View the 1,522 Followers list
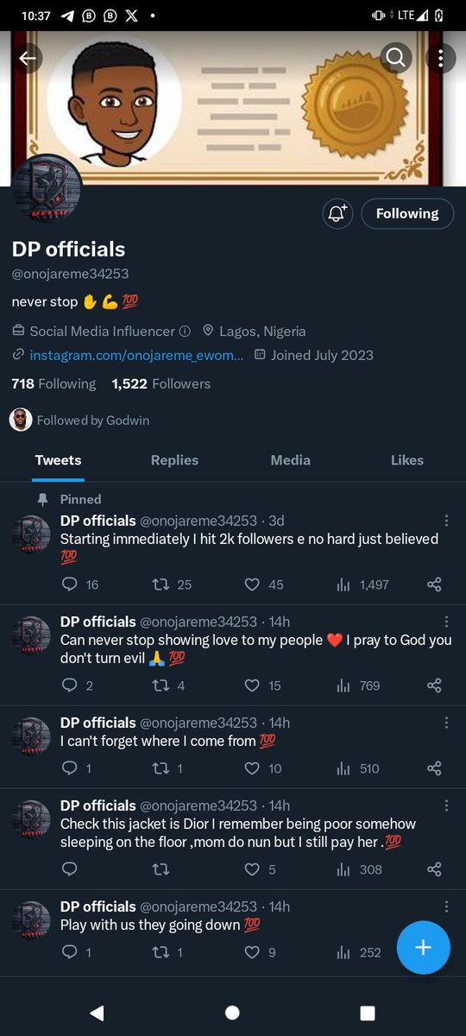Image resolution: width=466 pixels, height=1036 pixels. pos(161,383)
